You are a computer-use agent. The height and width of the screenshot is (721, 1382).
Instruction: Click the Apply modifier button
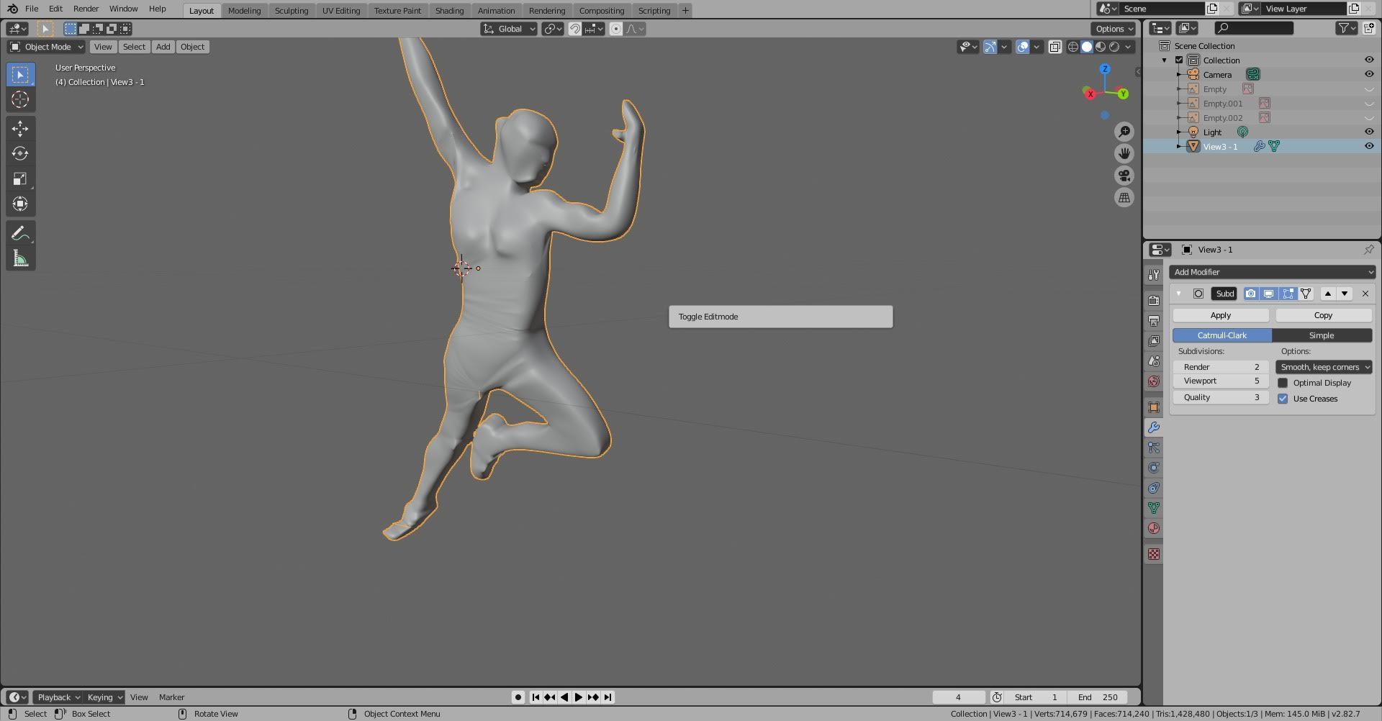(1221, 315)
